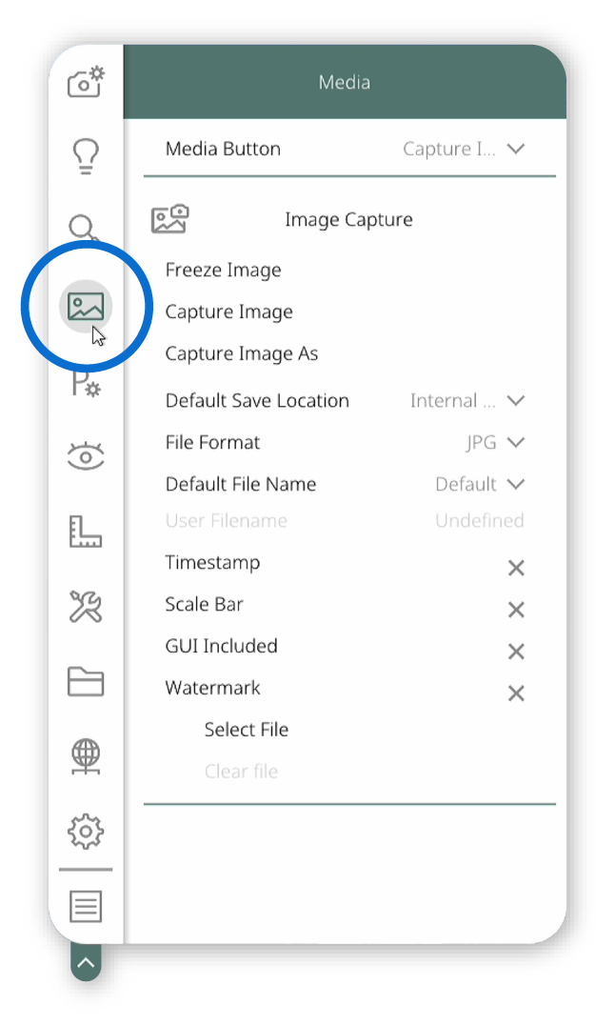Click Freeze Image entry
The width and height of the screenshot is (615, 1025).
tap(223, 270)
